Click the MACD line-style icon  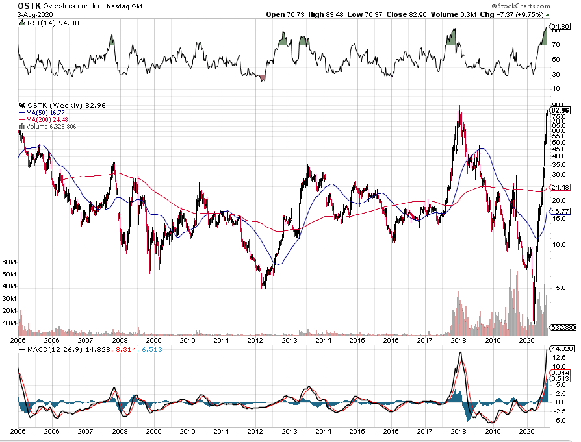coord(22,351)
